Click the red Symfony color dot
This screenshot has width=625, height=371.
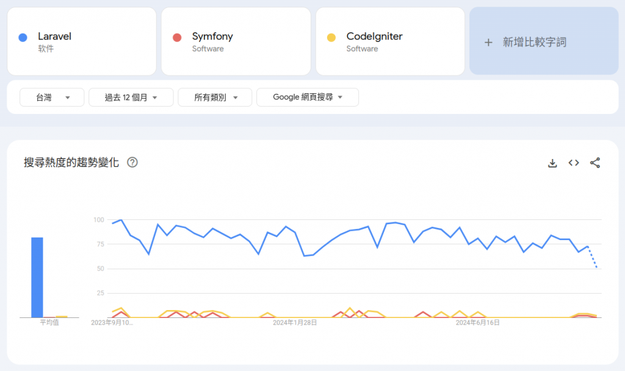click(x=178, y=37)
